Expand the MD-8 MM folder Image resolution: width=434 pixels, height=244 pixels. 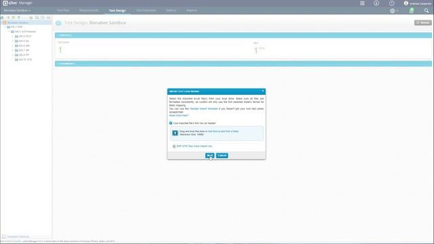pos(13,46)
